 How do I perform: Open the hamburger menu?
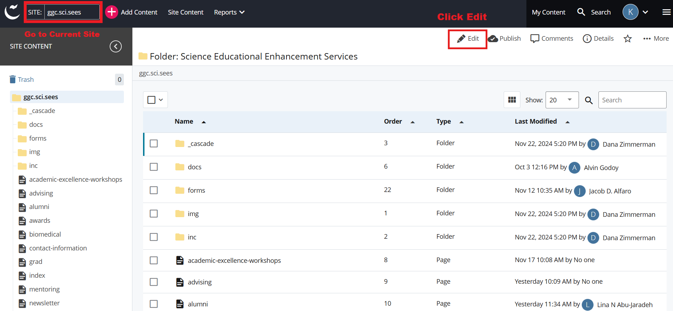coord(666,12)
